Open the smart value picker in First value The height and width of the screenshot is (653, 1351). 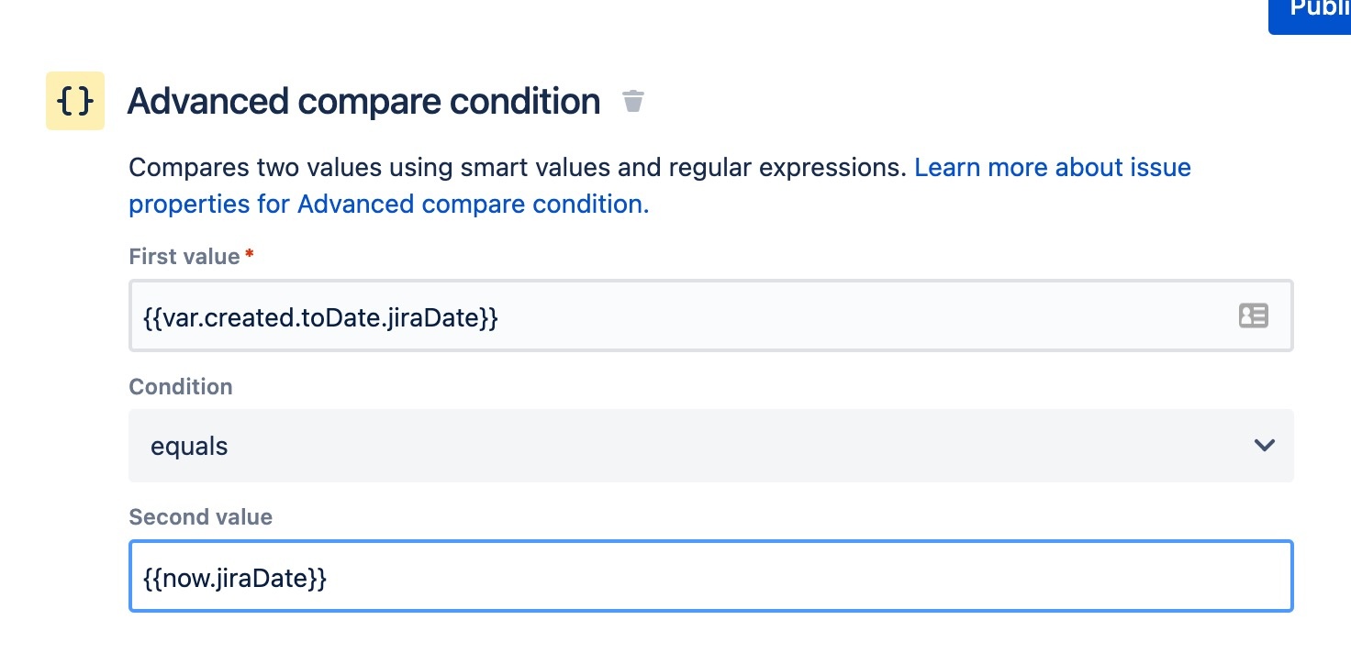1253,316
